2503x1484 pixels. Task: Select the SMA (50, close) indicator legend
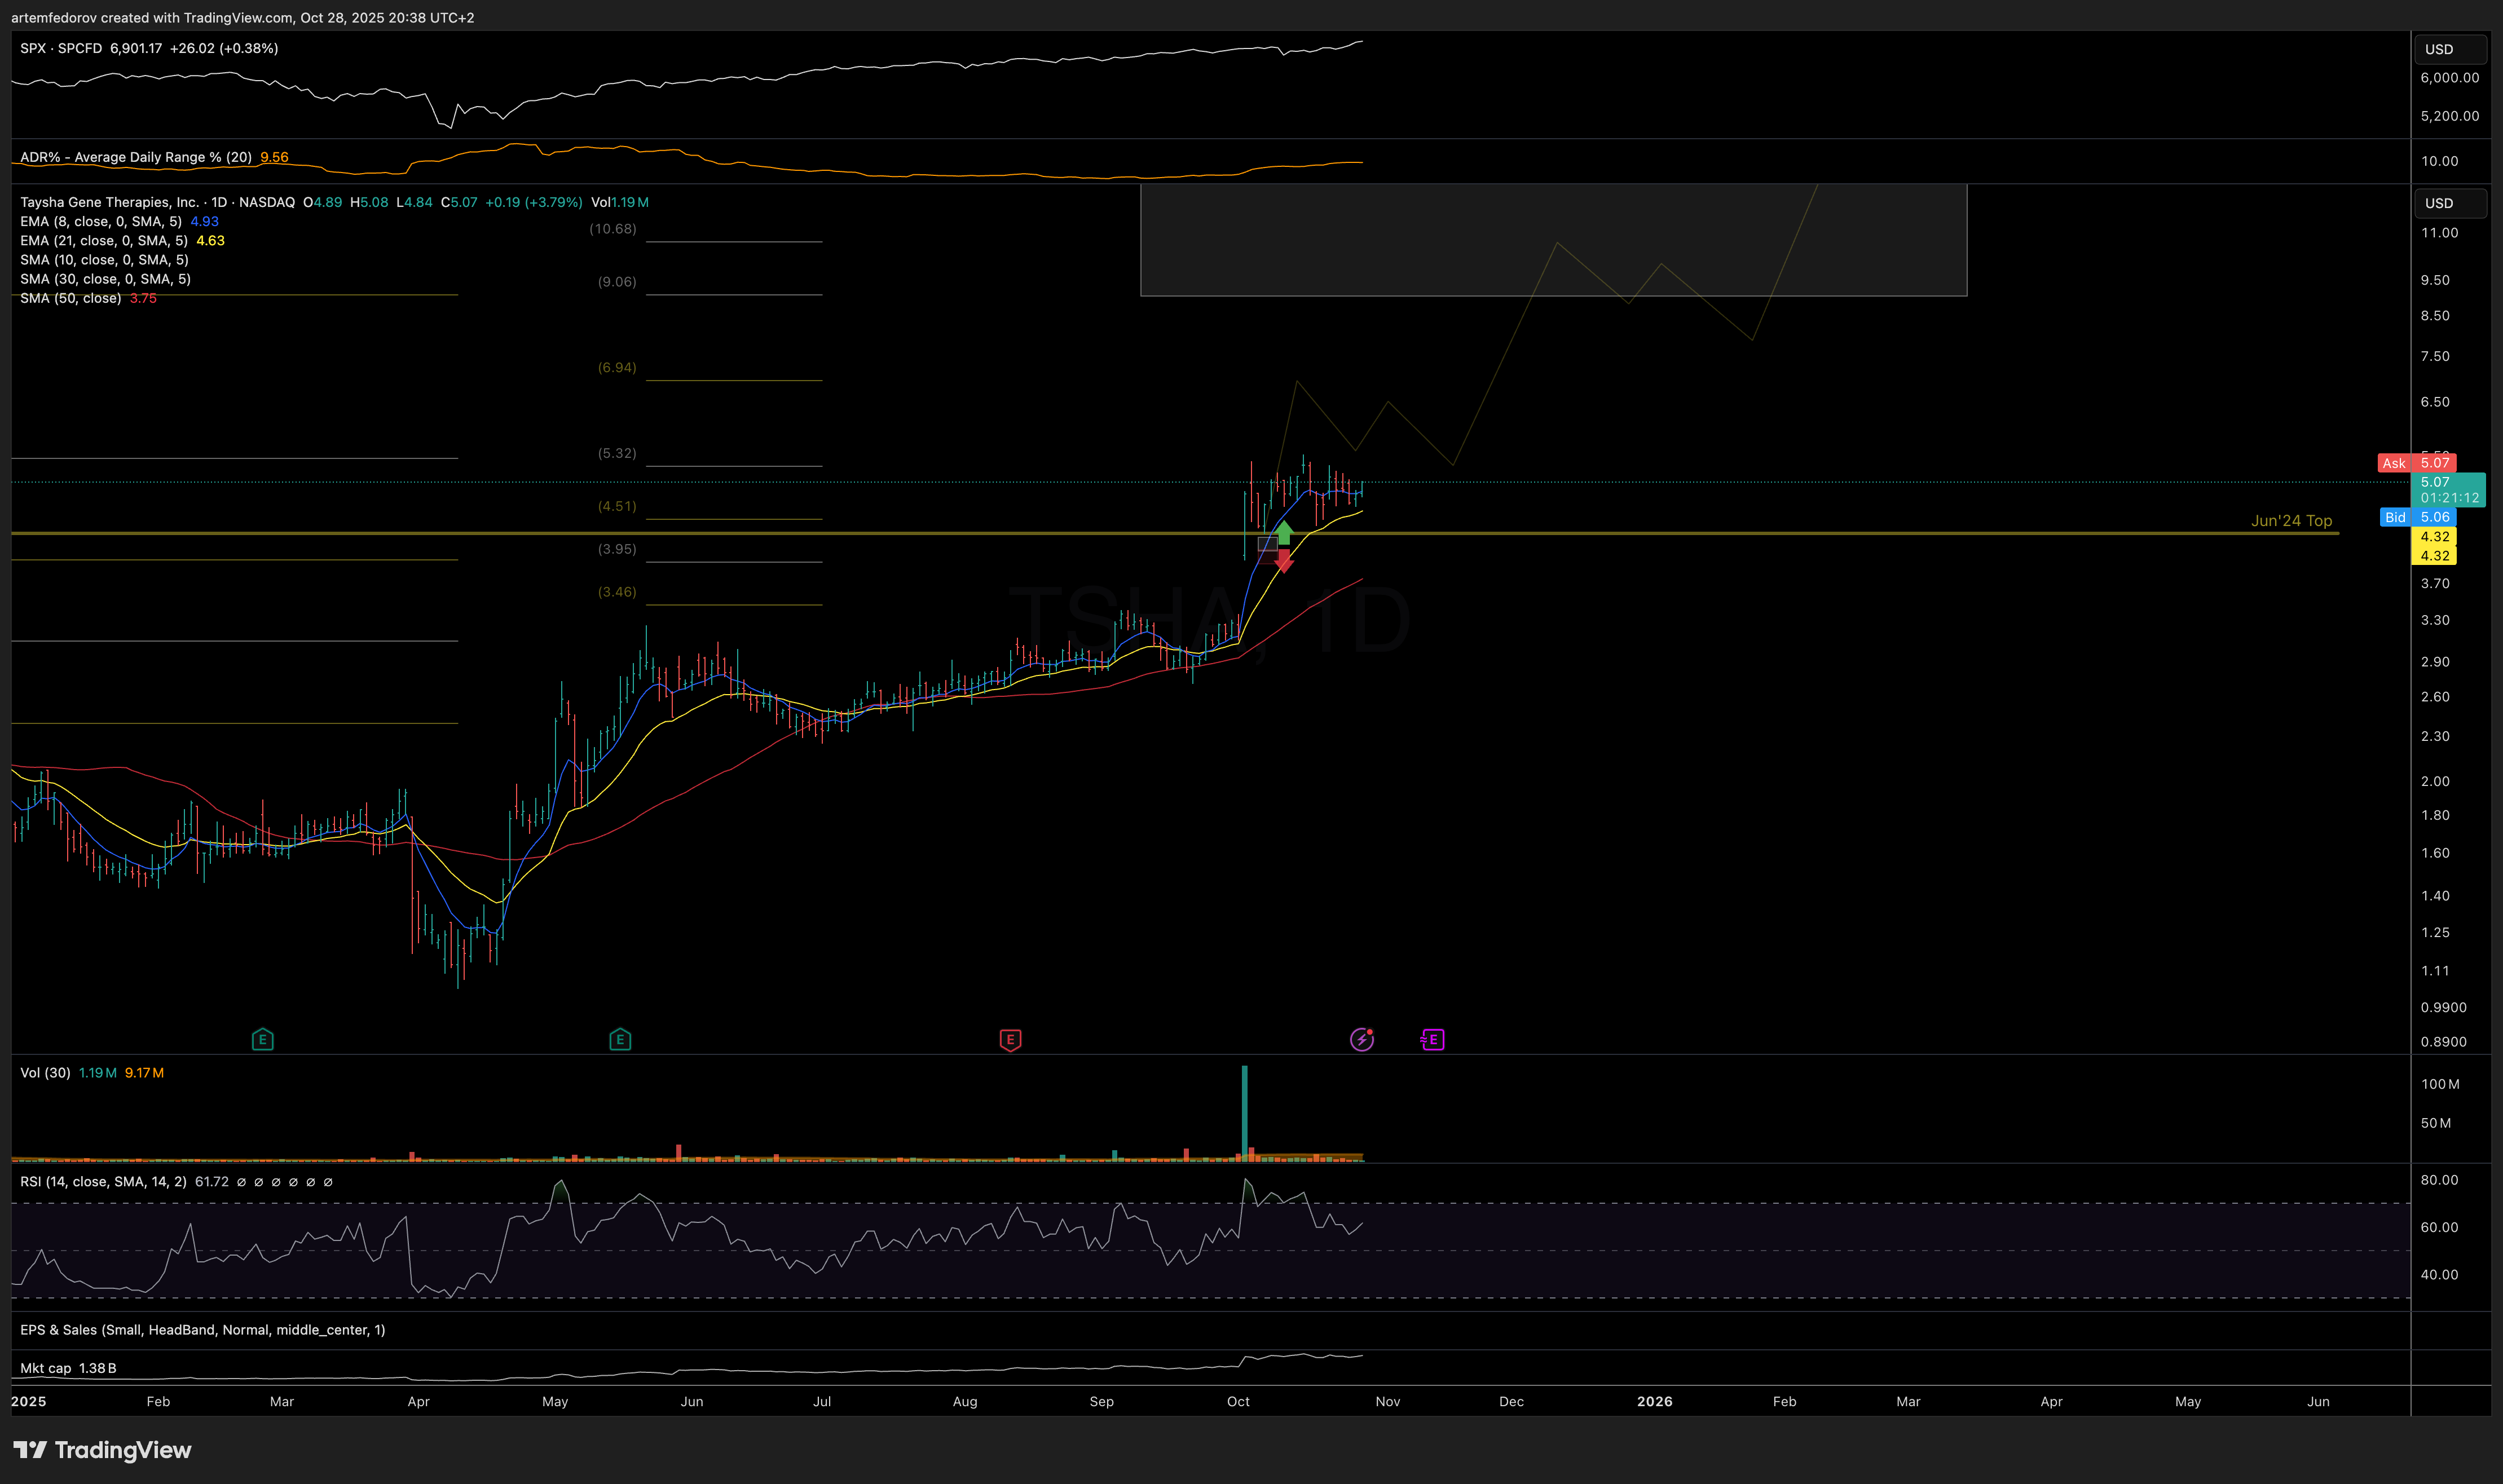71,298
